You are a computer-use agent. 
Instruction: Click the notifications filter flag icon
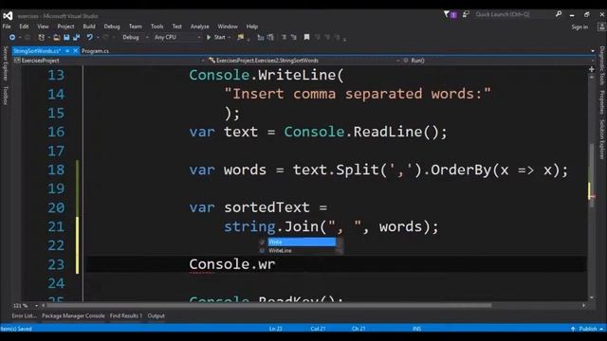point(447,14)
